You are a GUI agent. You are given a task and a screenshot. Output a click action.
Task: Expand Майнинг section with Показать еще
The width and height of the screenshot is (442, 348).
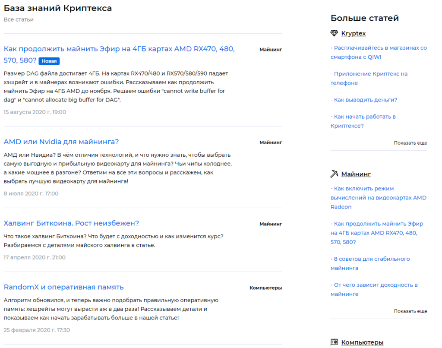click(410, 311)
